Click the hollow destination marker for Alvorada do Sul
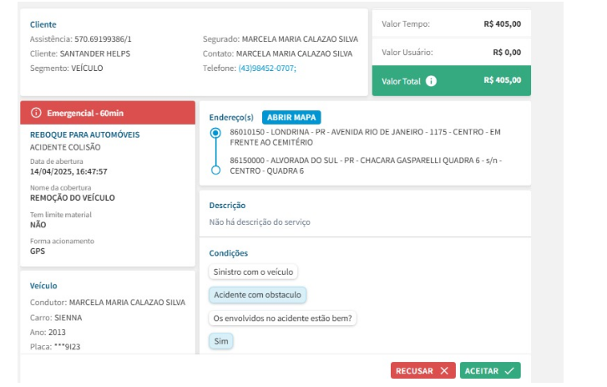The height and width of the screenshot is (387, 607). 215,170
